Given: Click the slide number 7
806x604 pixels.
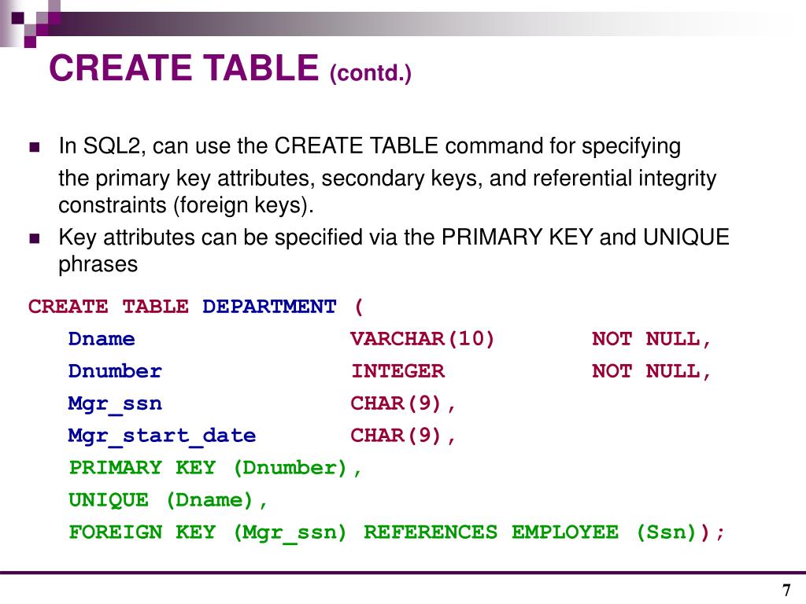Looking at the screenshot, I should click(x=786, y=590).
